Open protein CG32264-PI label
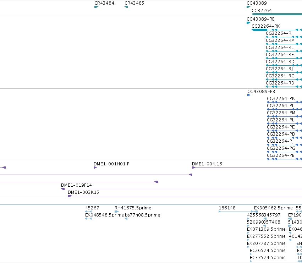The width and height of the screenshot is (302, 263). (280, 106)
